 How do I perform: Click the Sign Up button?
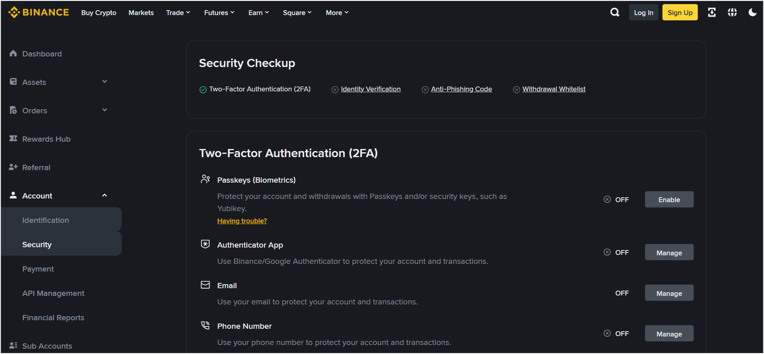679,12
